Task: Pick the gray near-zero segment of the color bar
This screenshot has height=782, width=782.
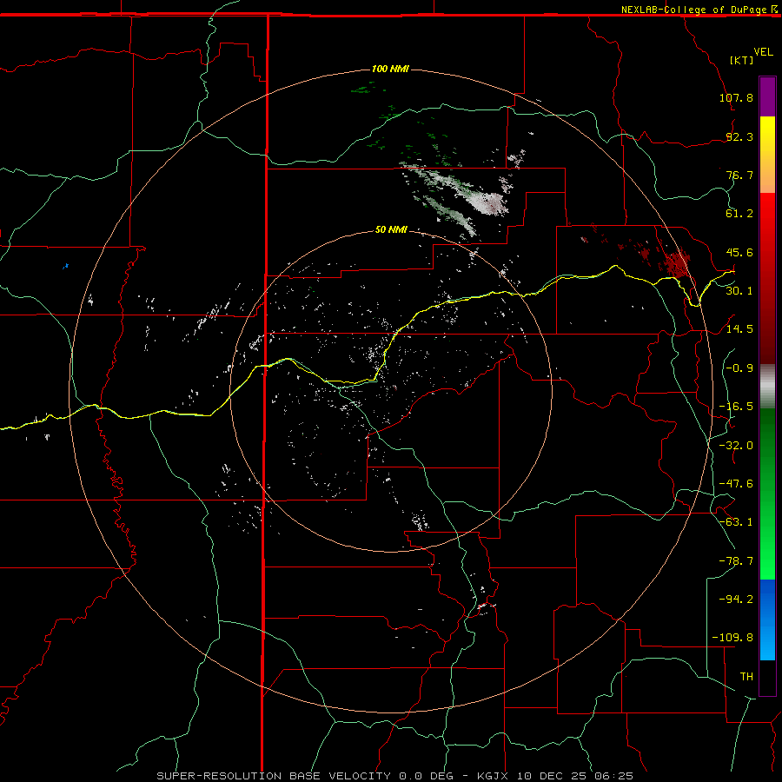Action: pos(767,386)
